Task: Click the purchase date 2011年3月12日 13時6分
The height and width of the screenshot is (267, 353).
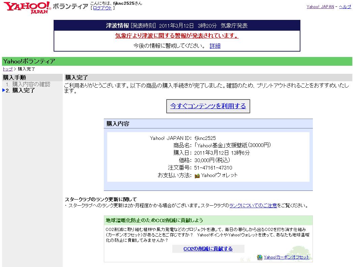Action: (x=222, y=153)
